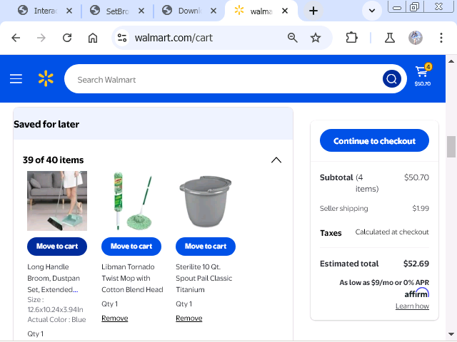Open a new browser tab
This screenshot has width=457, height=342.
313,11
